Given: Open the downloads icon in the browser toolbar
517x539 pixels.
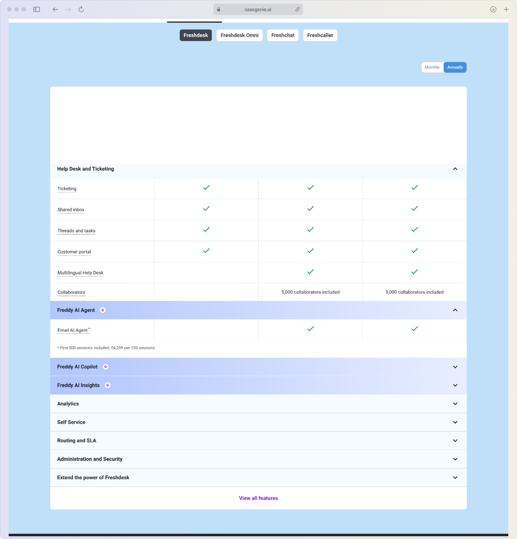Looking at the screenshot, I should 493,9.
